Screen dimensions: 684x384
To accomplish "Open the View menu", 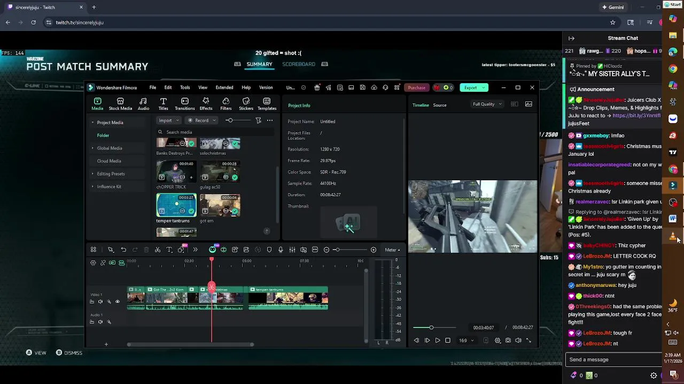I will tap(203, 87).
